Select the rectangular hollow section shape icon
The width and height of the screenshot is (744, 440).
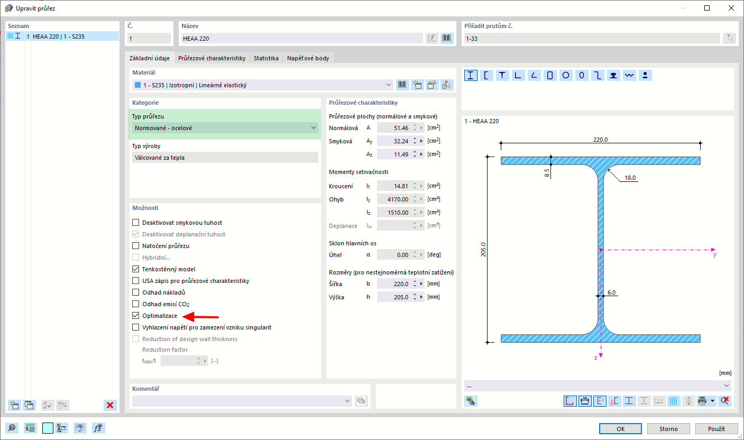coord(549,75)
